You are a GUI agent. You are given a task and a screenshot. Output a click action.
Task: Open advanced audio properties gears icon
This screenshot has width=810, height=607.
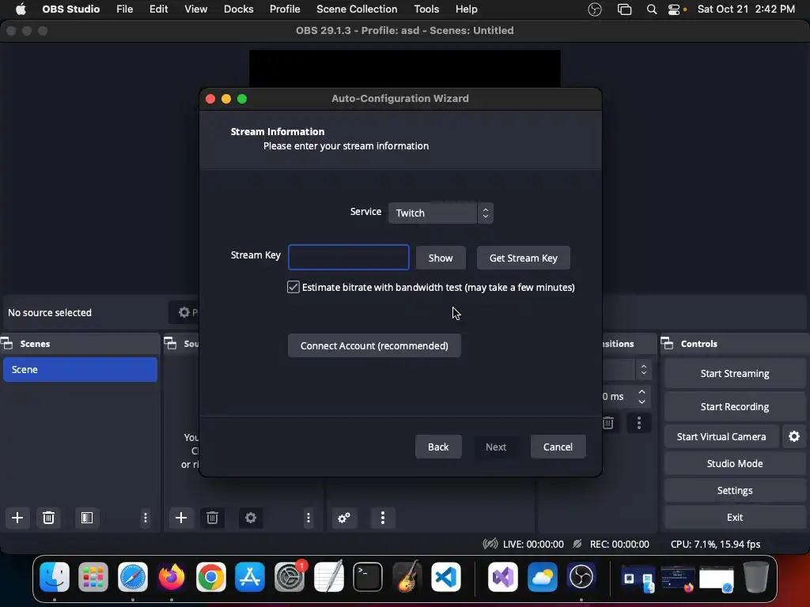tap(344, 518)
